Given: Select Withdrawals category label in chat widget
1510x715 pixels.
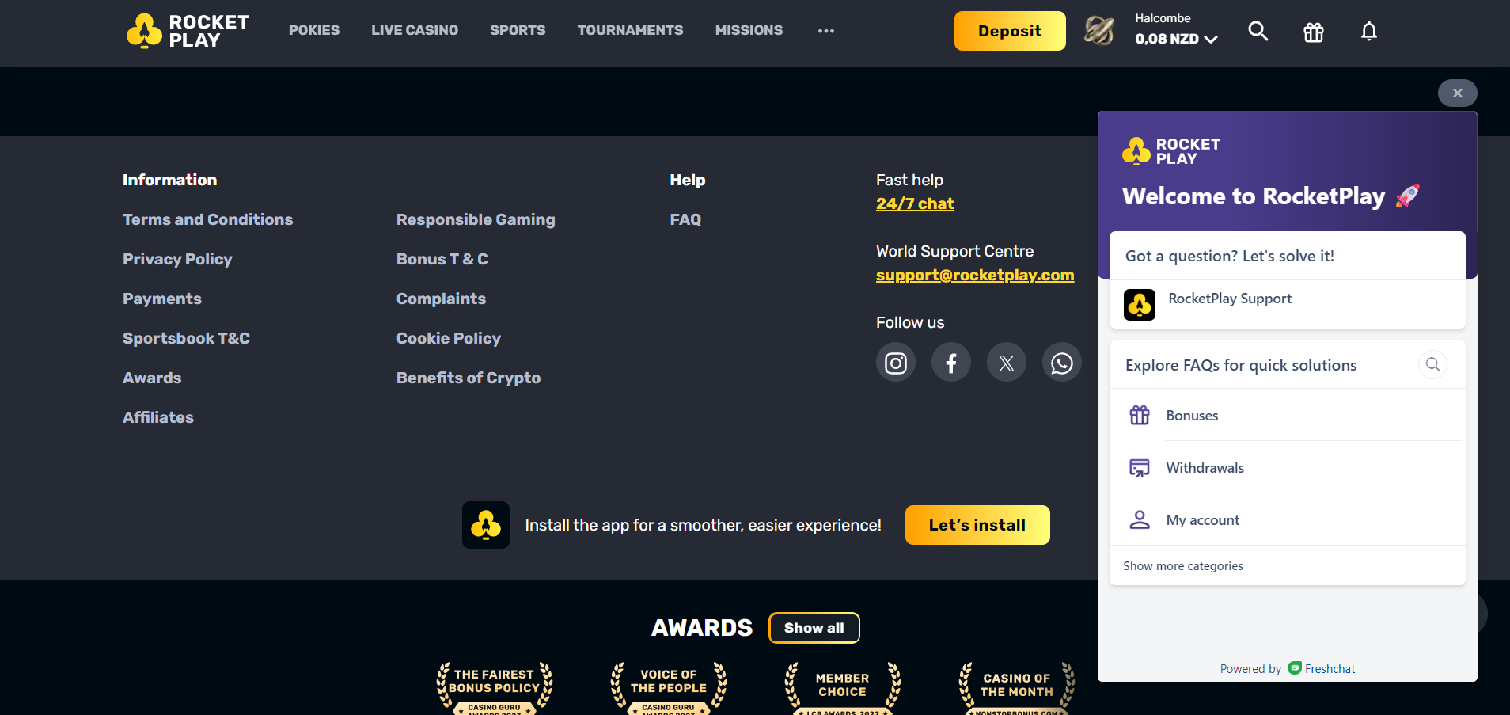Looking at the screenshot, I should [x=1205, y=468].
